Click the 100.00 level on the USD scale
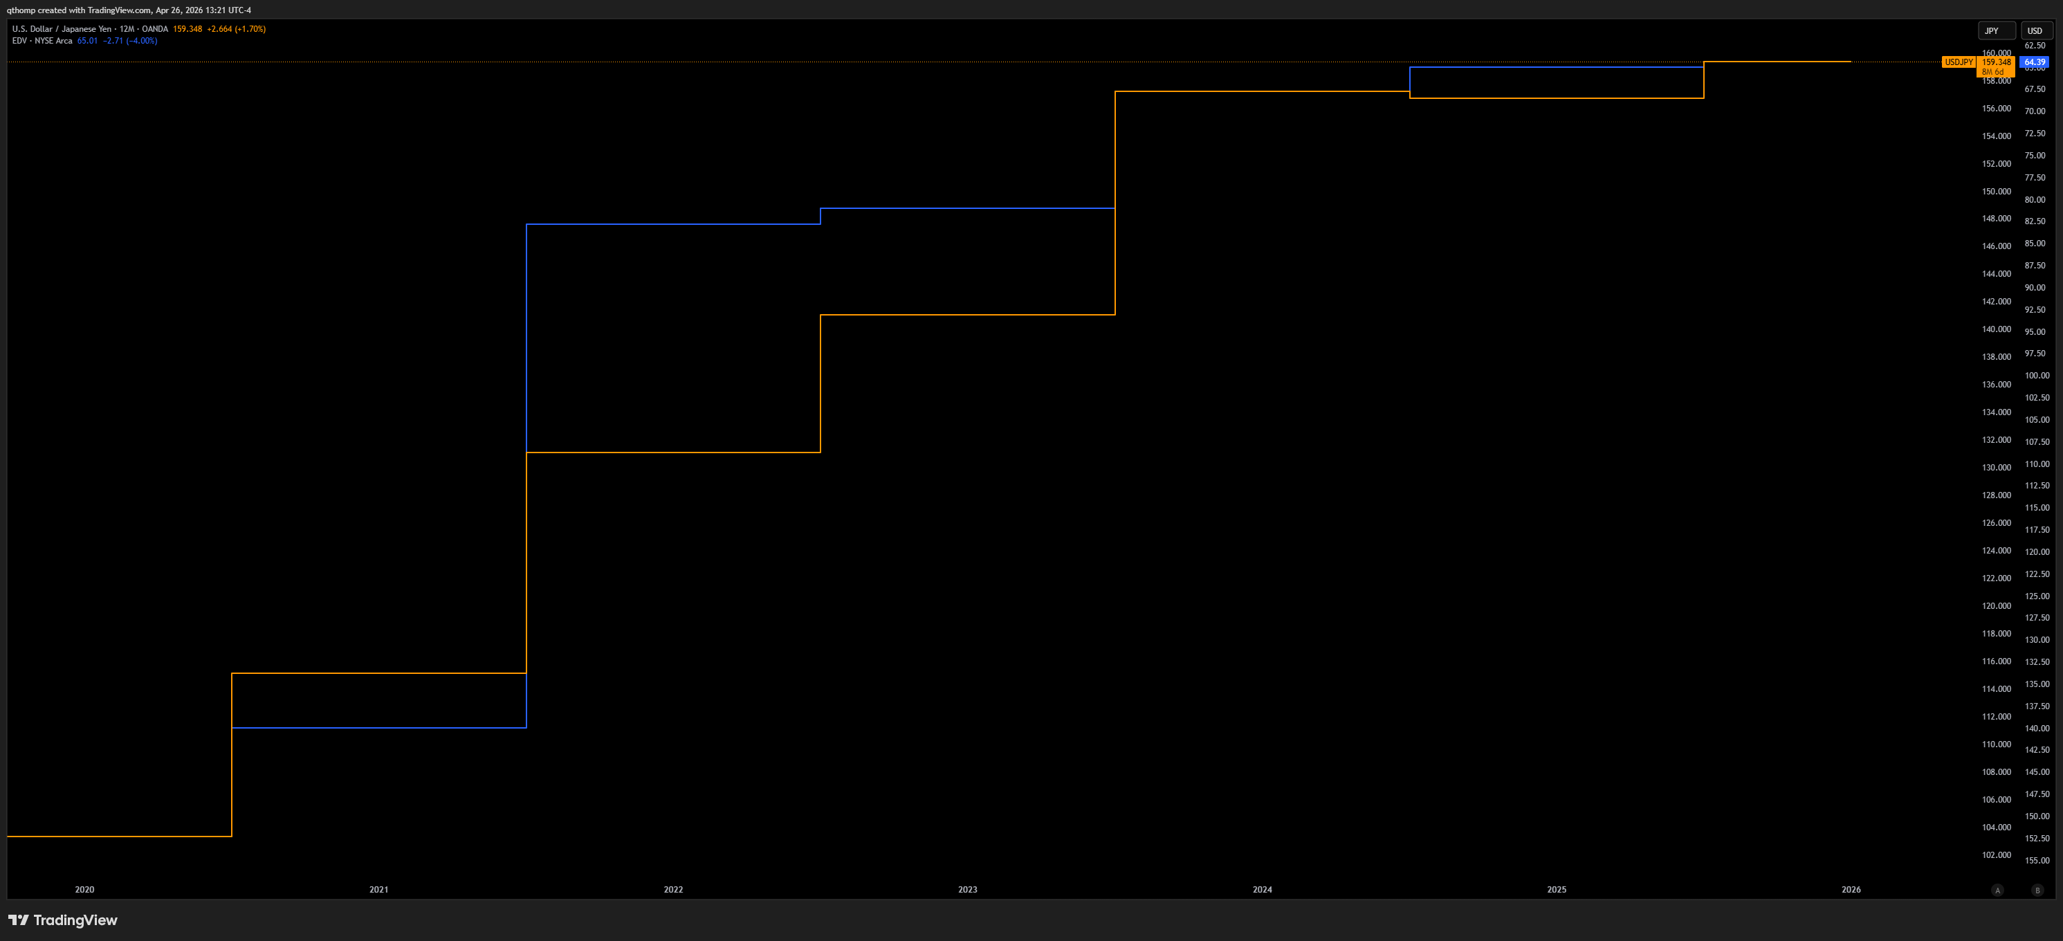2063x941 pixels. (x=2037, y=376)
